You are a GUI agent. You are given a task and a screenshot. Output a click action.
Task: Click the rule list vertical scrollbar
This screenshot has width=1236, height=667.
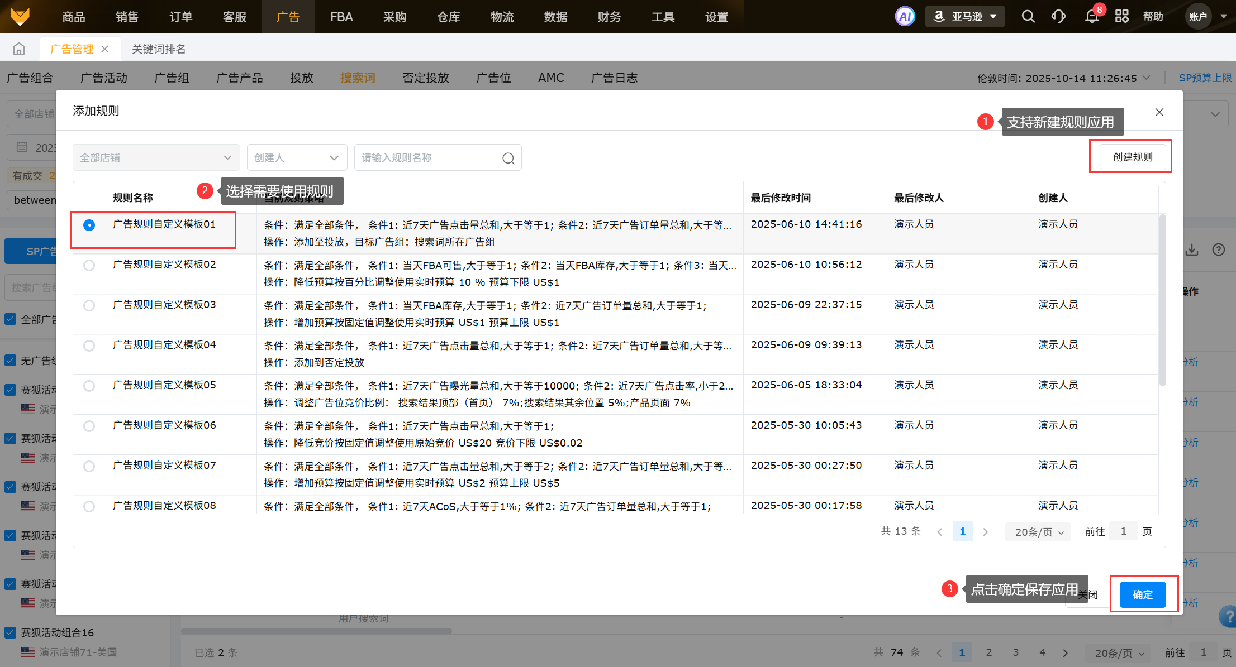click(1162, 301)
